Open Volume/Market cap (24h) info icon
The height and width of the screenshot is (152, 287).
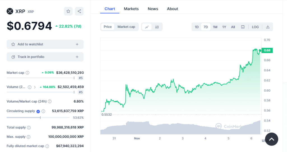(x=50, y=101)
